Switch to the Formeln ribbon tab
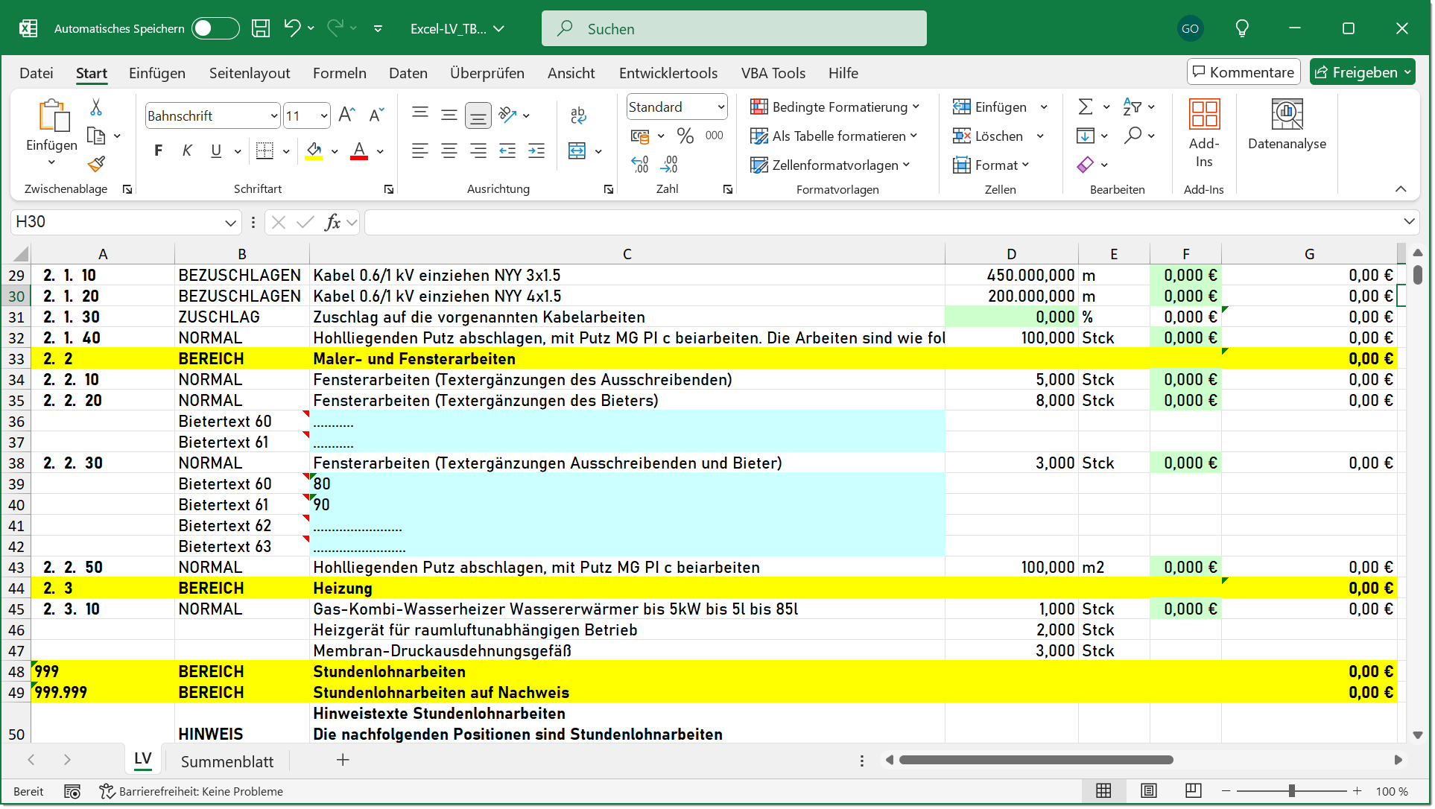The image size is (1435, 809). [340, 72]
